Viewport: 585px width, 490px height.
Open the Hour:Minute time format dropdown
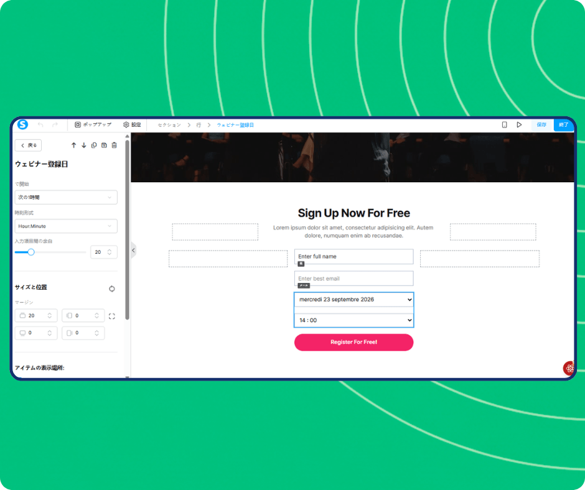[66, 226]
